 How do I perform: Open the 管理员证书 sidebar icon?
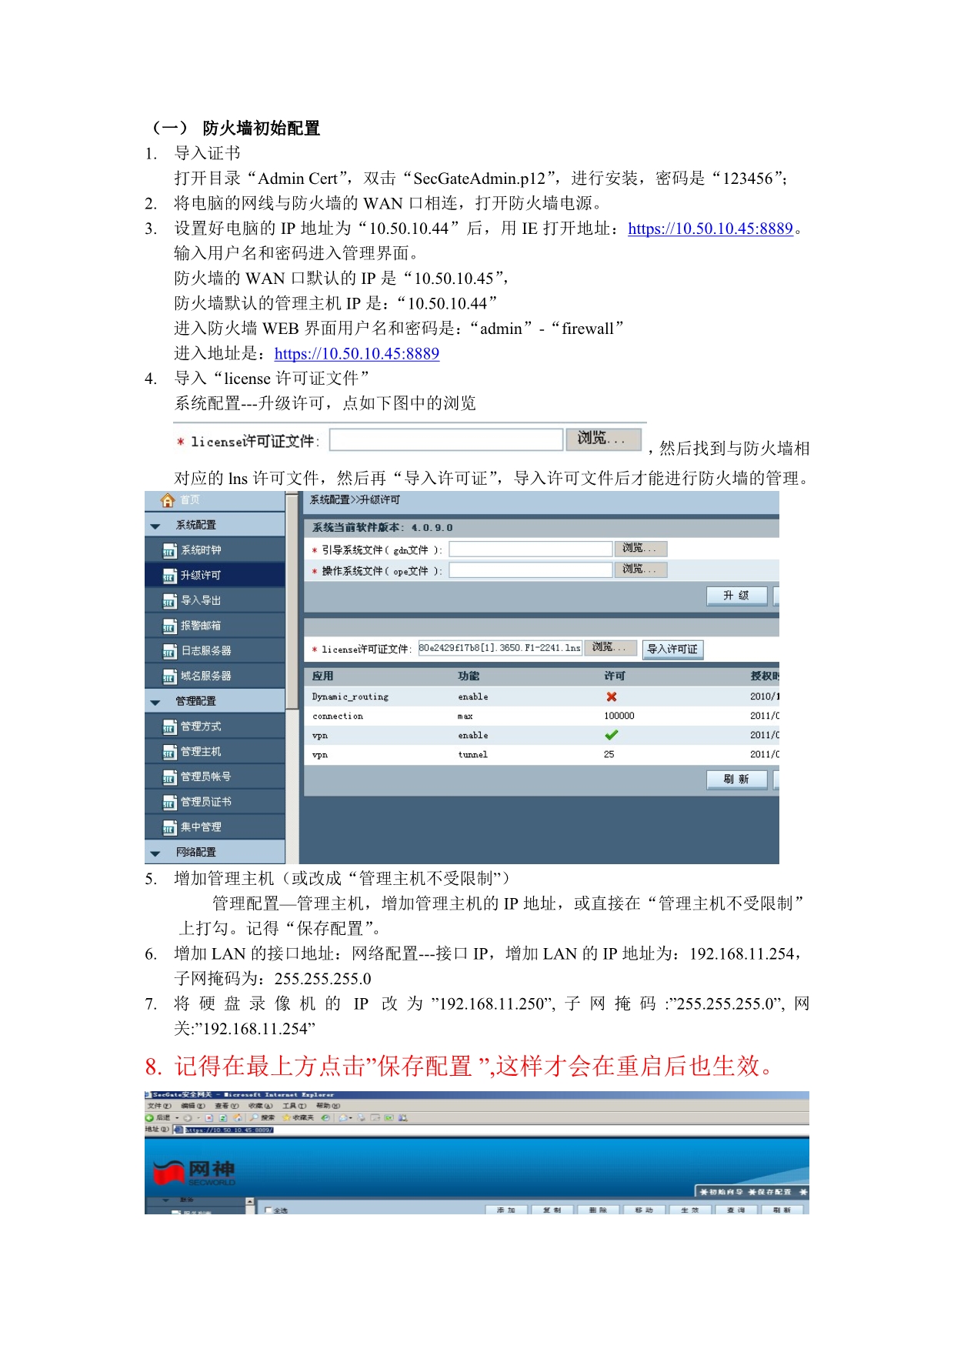pos(169,803)
